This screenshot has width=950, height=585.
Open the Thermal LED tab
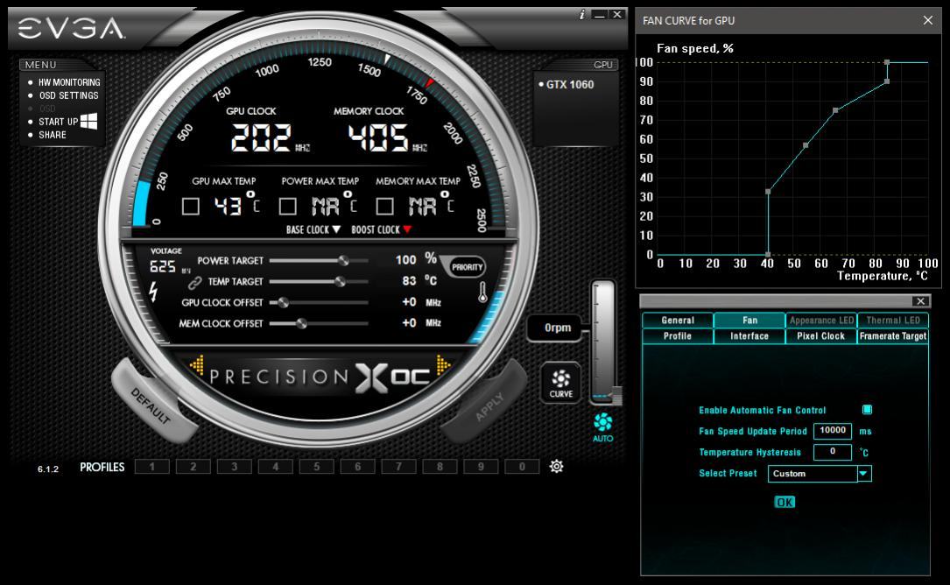pos(893,320)
